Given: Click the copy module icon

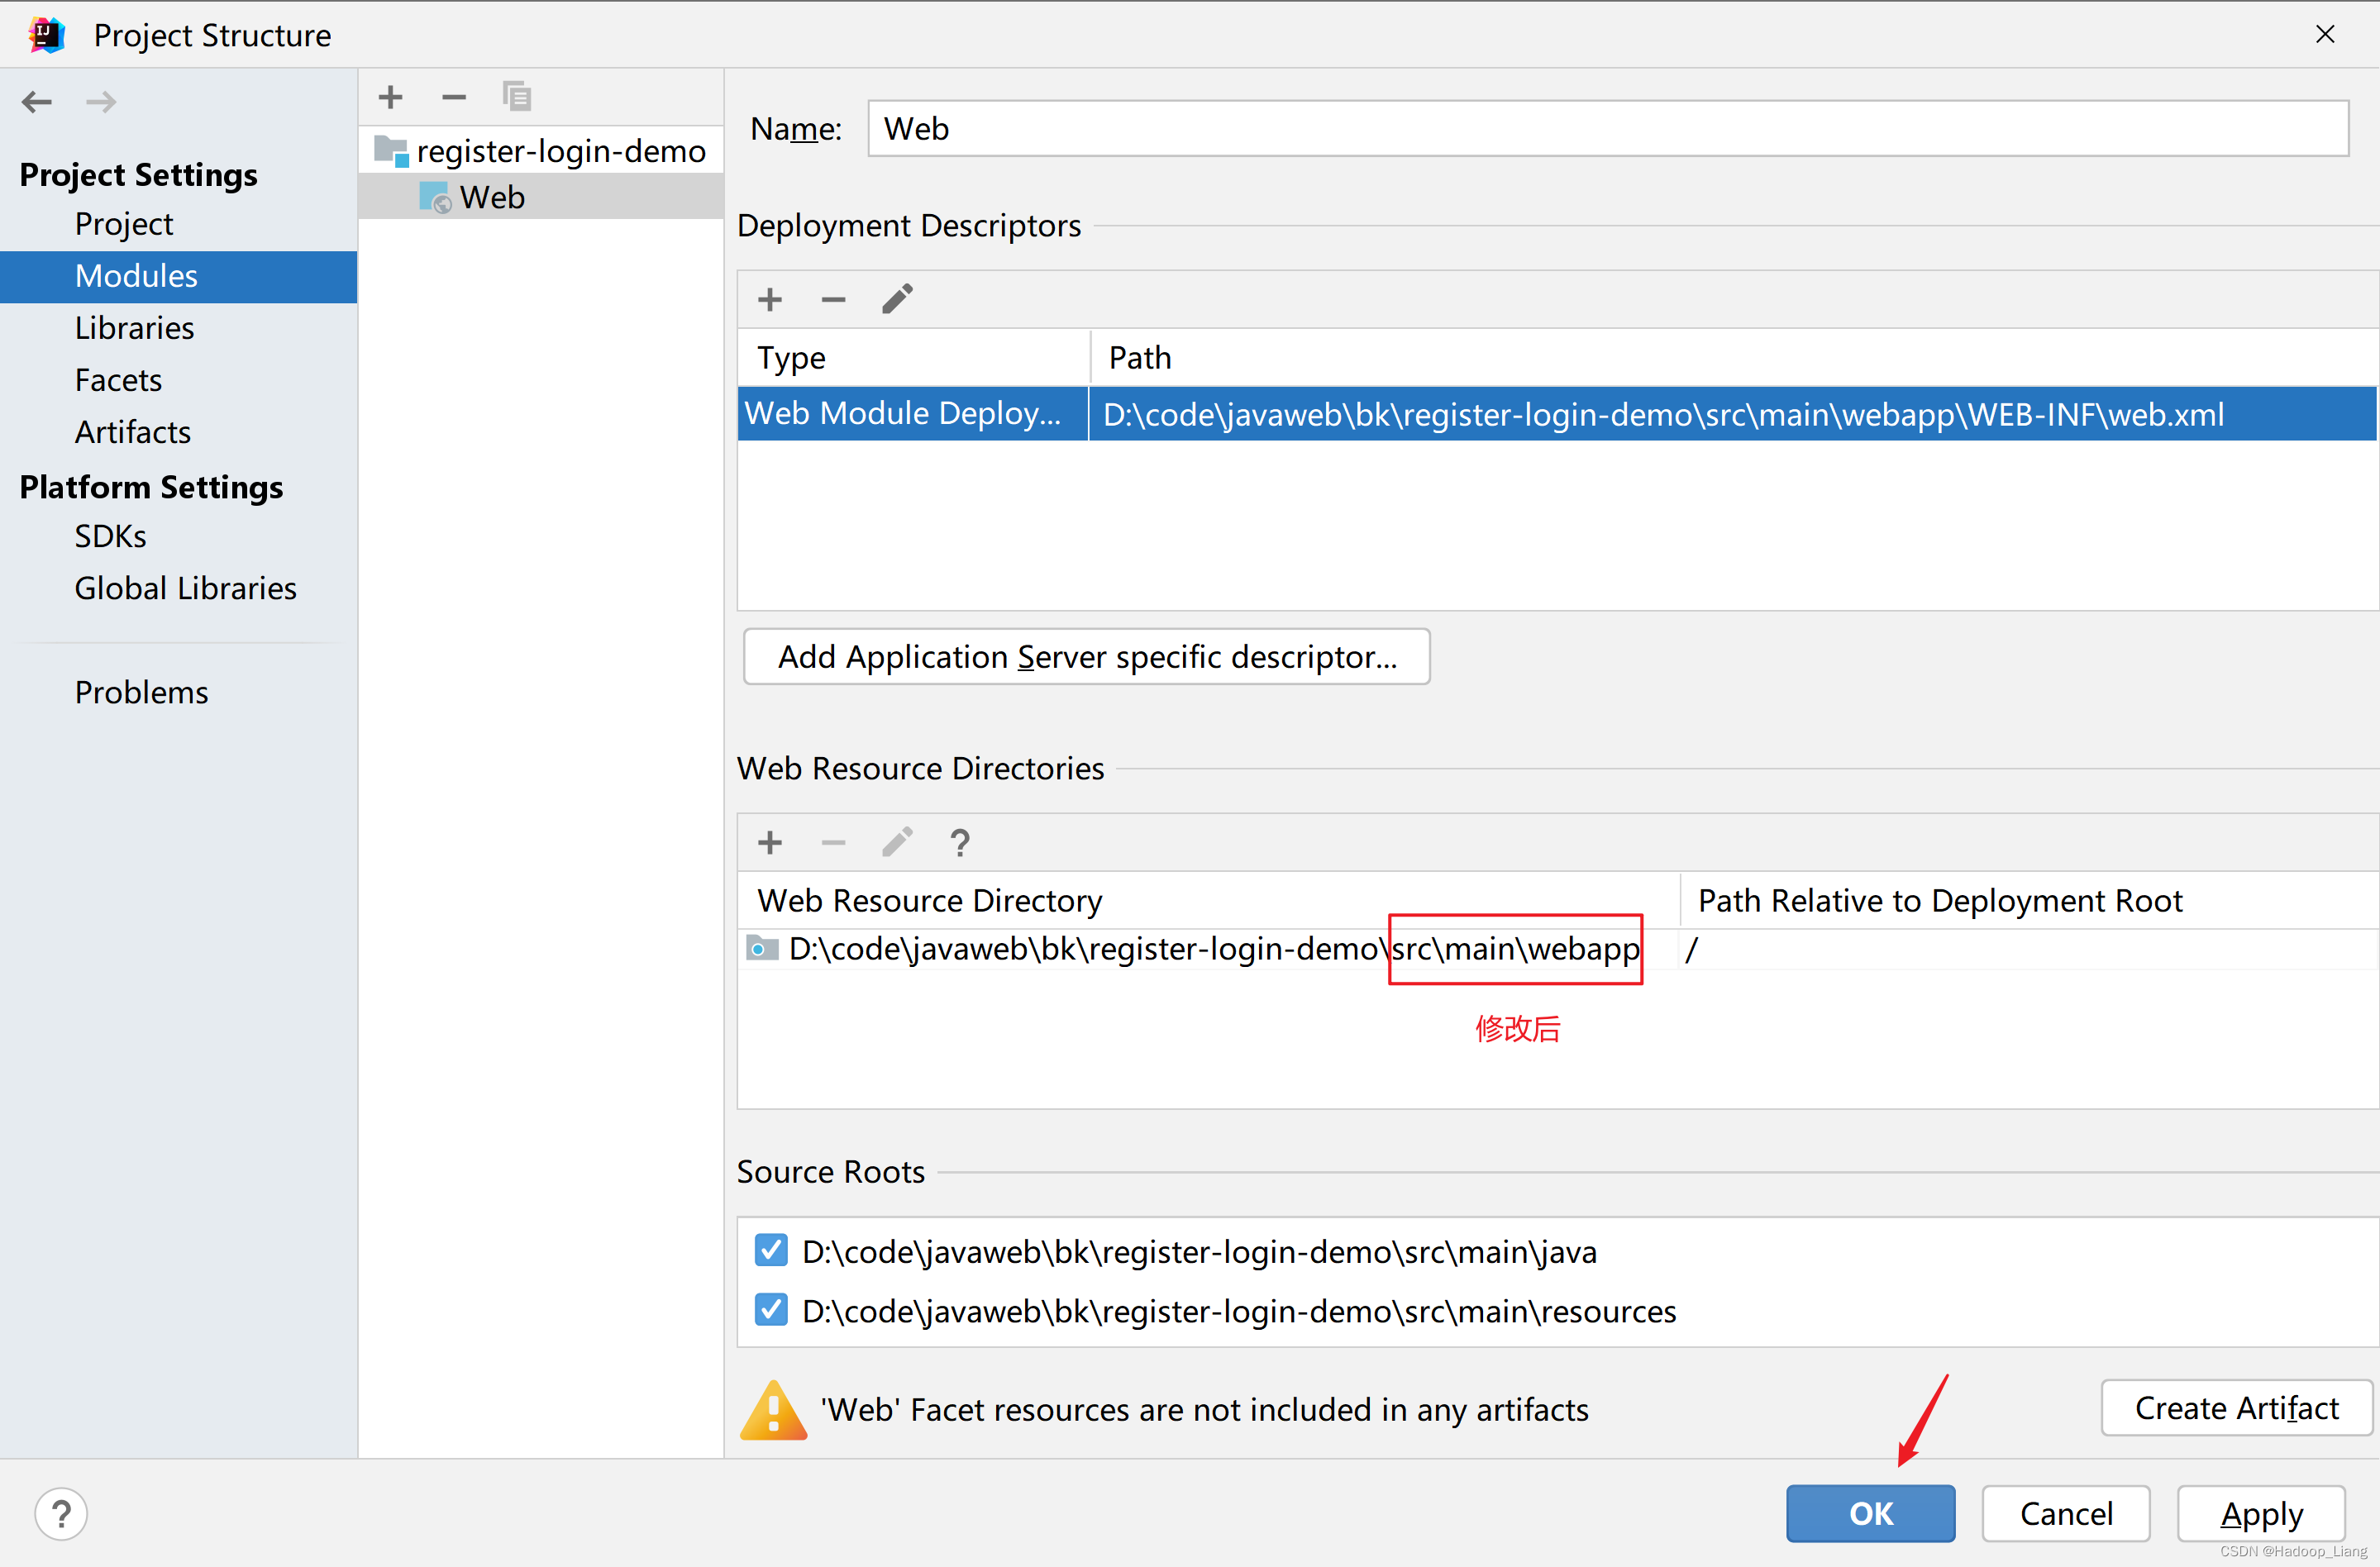Looking at the screenshot, I should tap(517, 97).
